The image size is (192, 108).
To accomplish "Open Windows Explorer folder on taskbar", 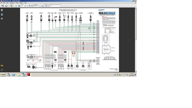I will click(x=19, y=75).
